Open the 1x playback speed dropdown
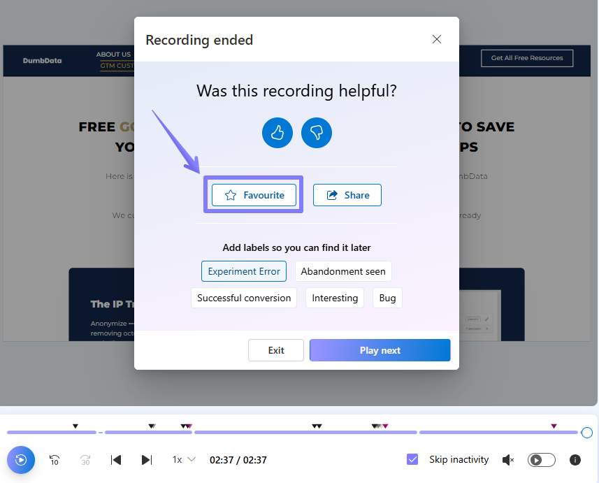 tap(184, 460)
